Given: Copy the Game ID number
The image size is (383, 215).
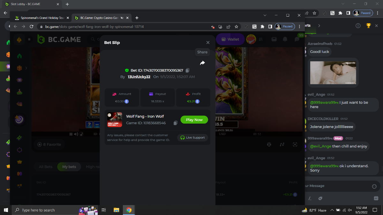Looking at the screenshot, I should pos(175,123).
